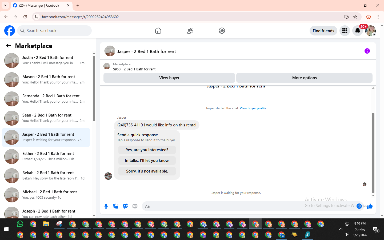The height and width of the screenshot is (240, 384).
Task: View site information icon
Action: (x=37, y=17)
